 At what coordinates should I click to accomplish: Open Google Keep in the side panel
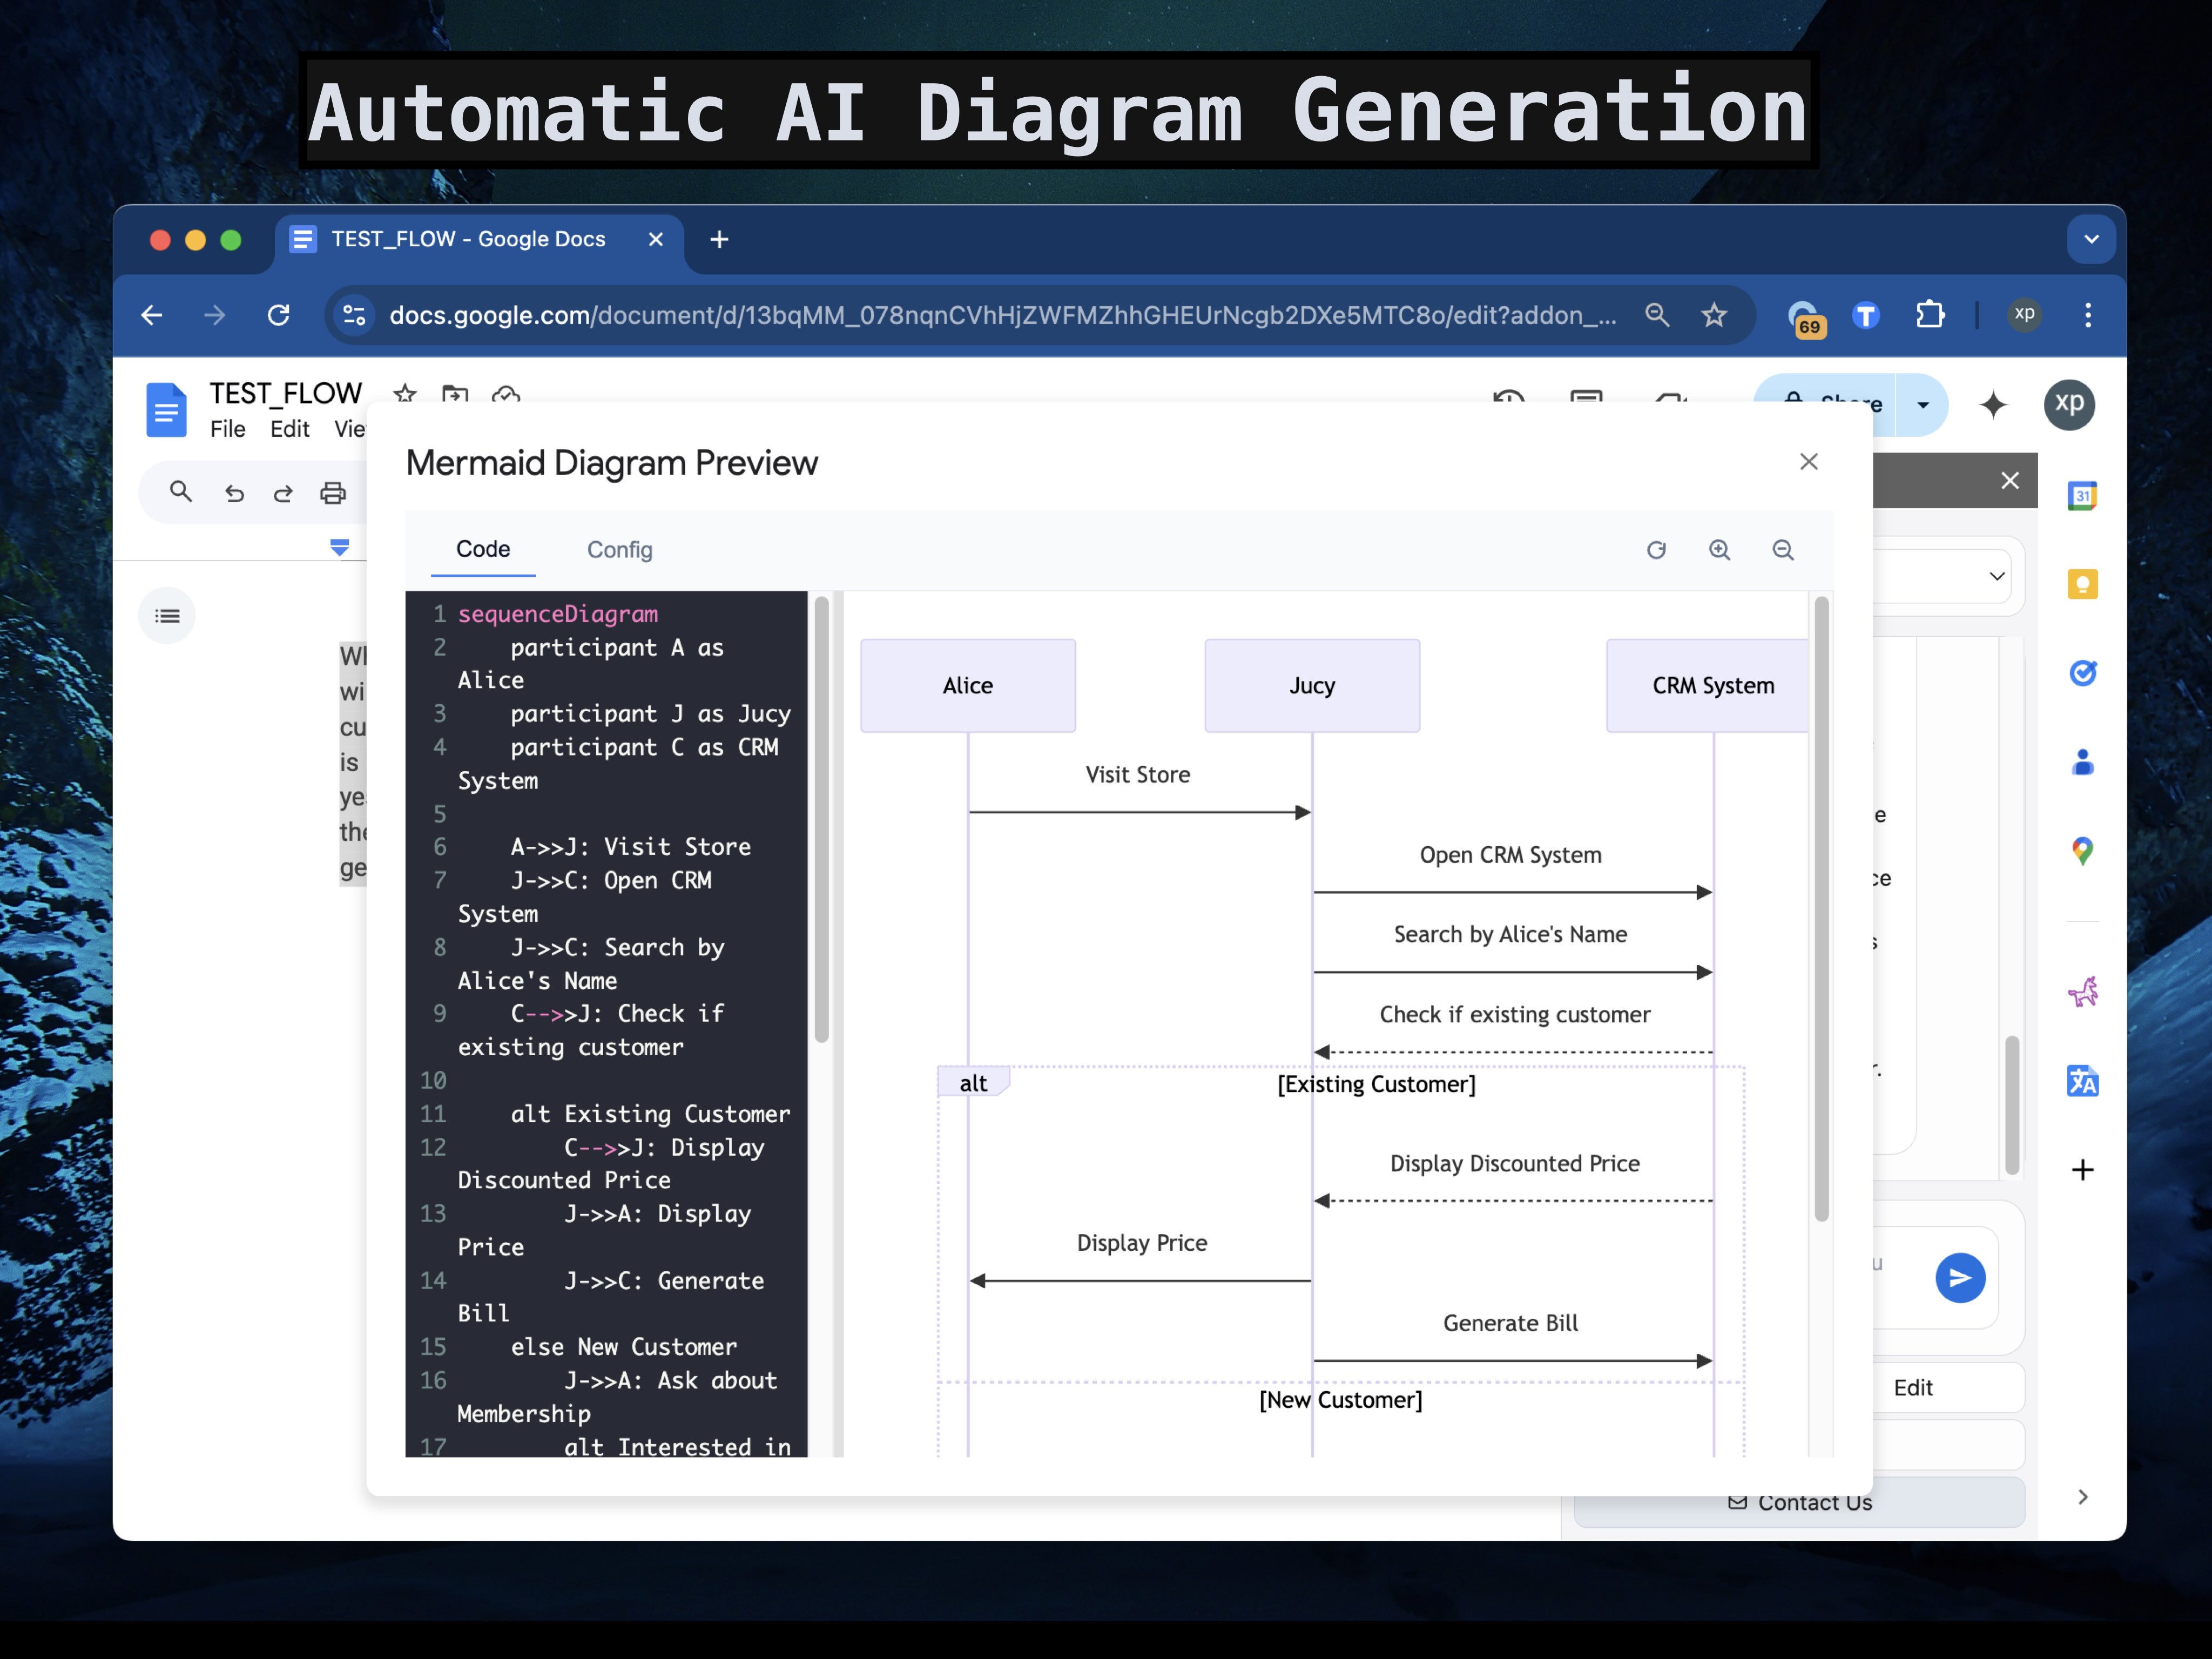tap(2083, 584)
